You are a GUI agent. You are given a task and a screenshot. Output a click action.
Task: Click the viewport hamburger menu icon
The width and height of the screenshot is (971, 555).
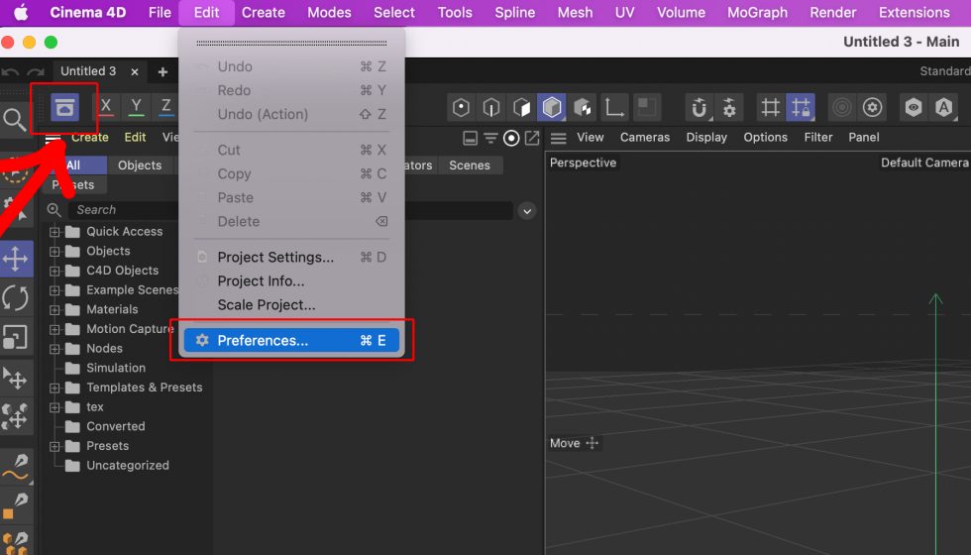[x=559, y=138]
